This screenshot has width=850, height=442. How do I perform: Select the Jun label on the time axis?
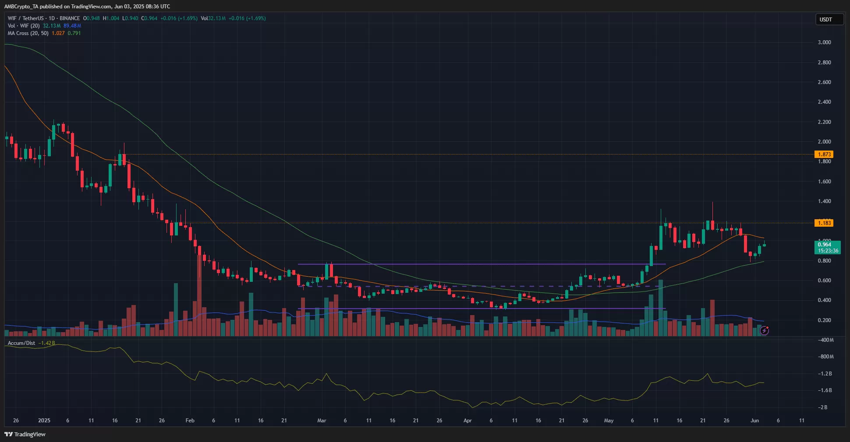point(755,420)
